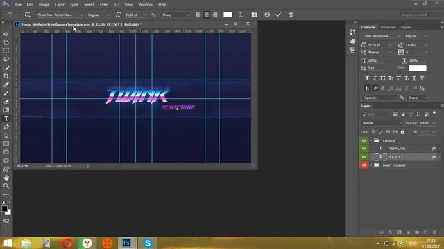
Task: Select the Brush tool
Action: 6,93
